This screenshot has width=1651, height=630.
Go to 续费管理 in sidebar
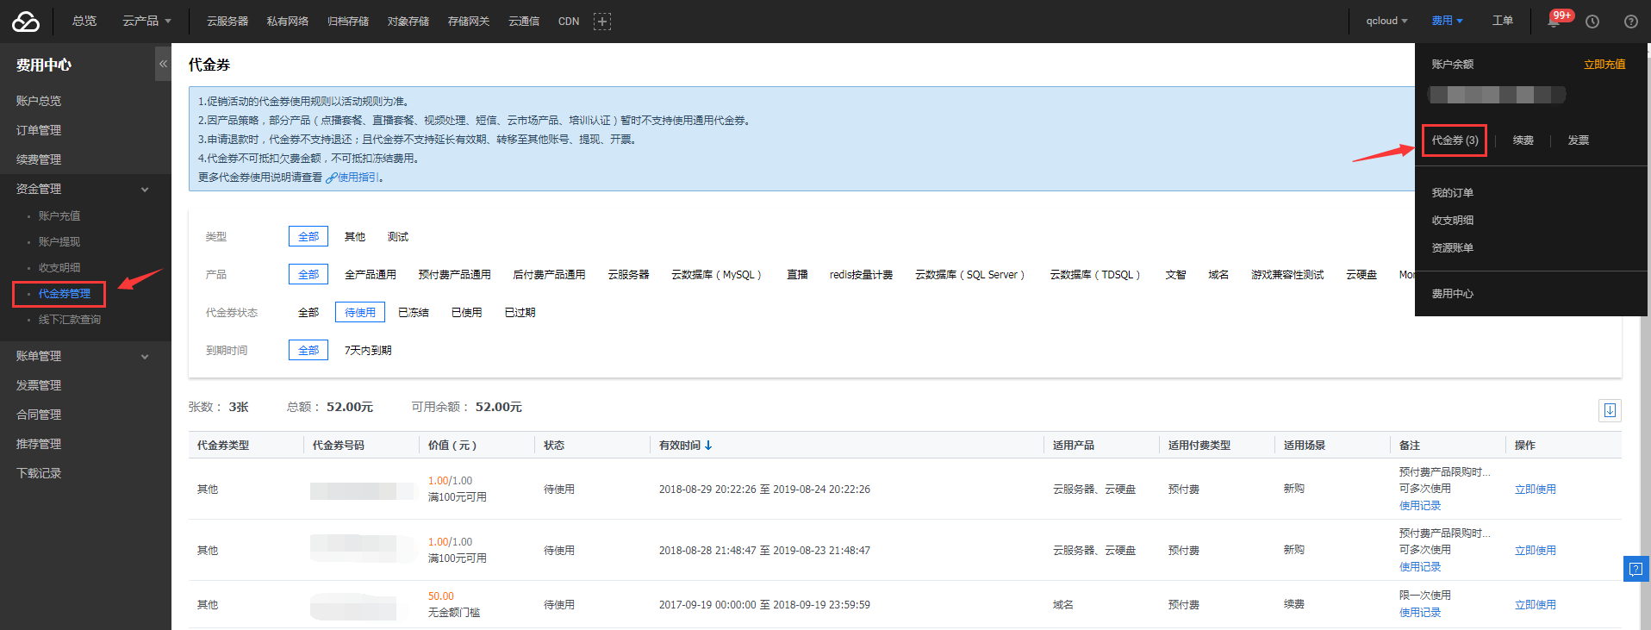tap(39, 160)
